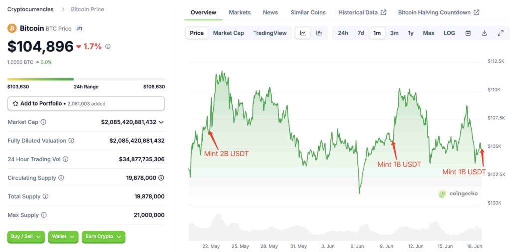Viewport: 511px width, 252px height.
Task: Open the Cryptocurrencies breadcrumb link
Action: click(30, 9)
